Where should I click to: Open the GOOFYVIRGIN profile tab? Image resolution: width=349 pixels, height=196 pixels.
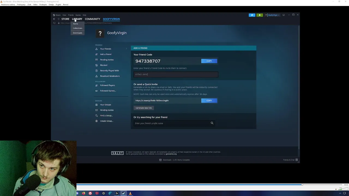tap(111, 19)
